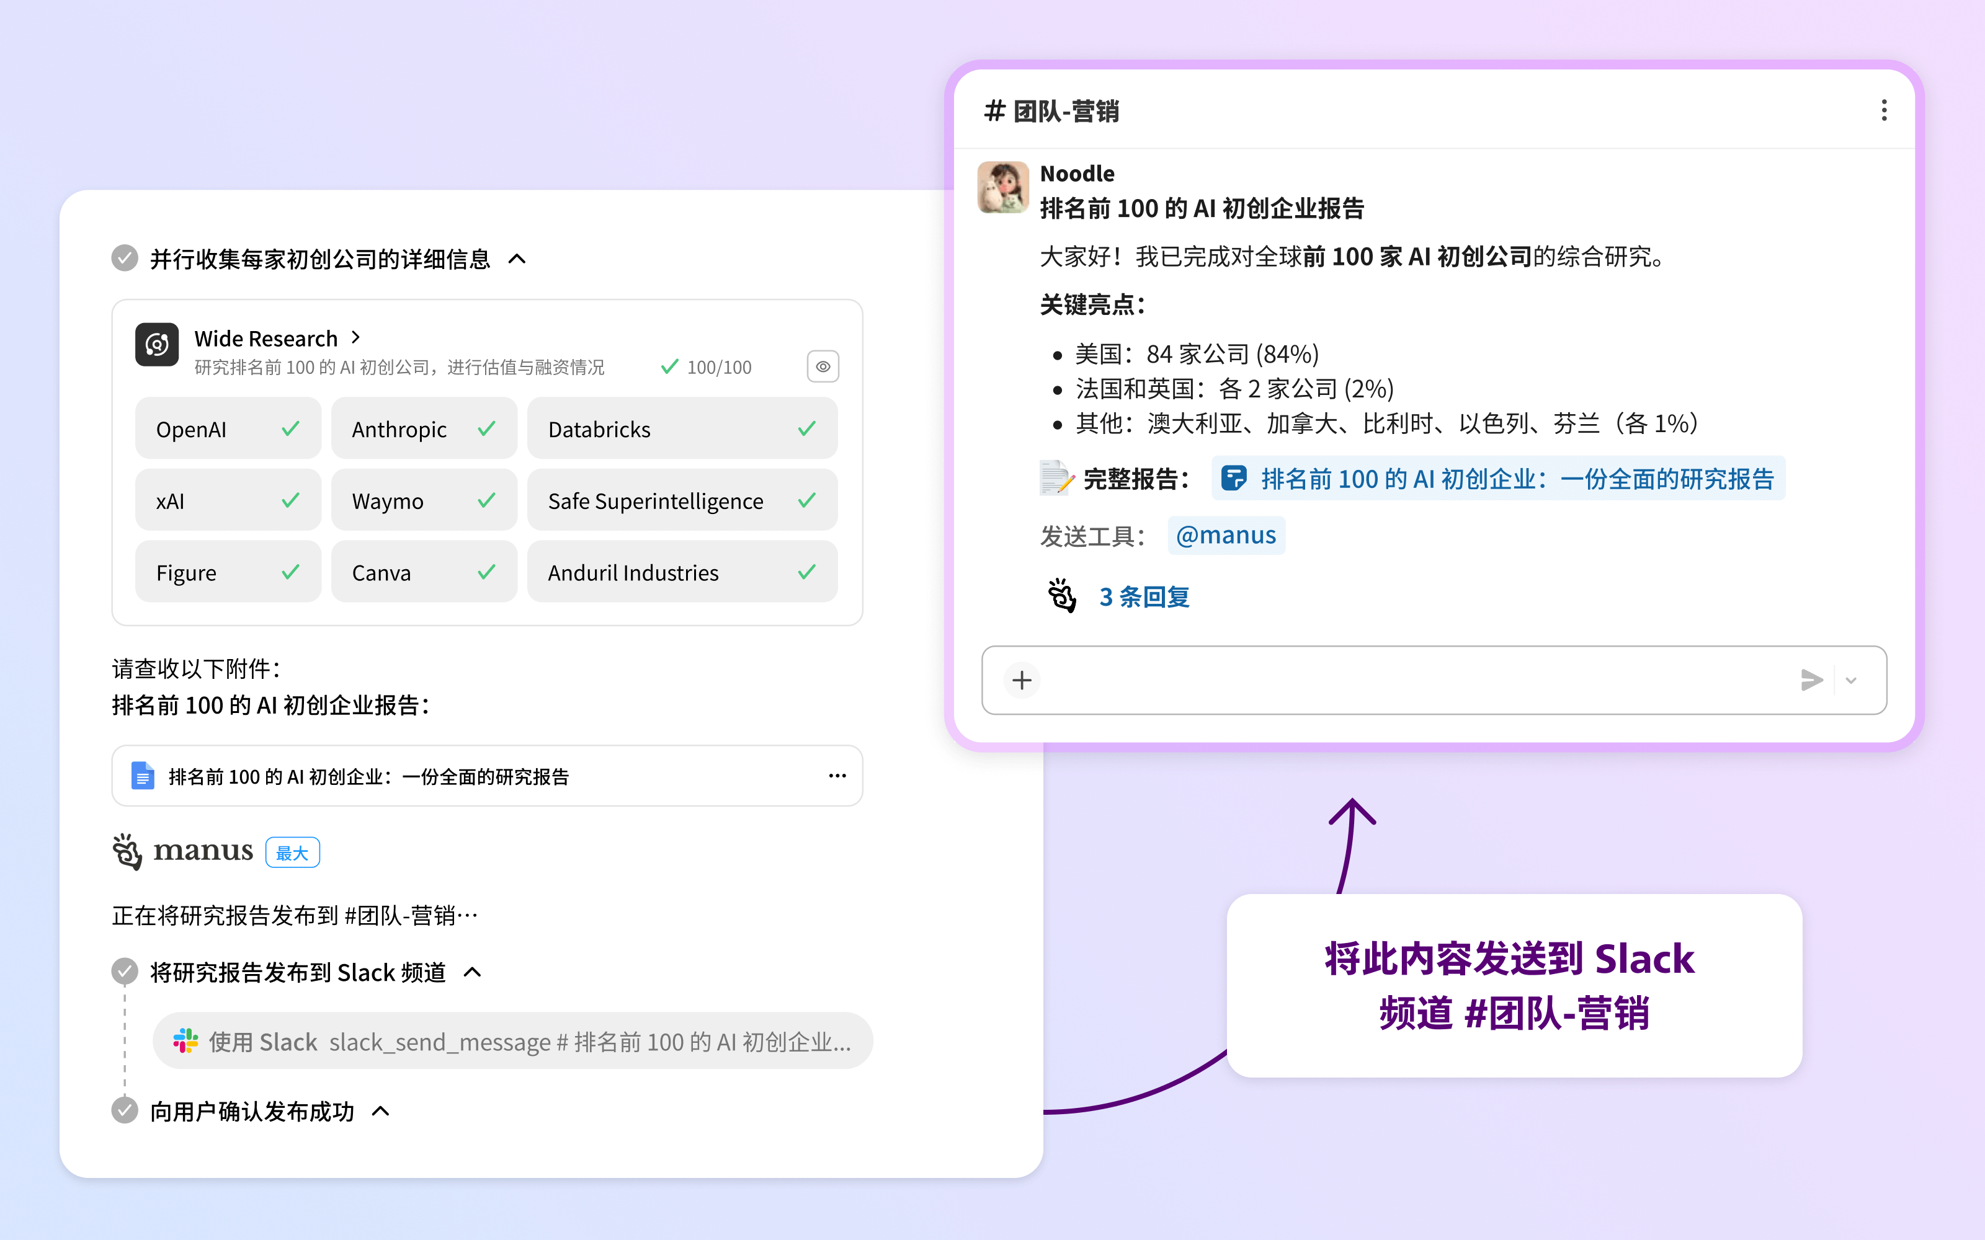Open the send options dropdown arrow
Image resolution: width=1985 pixels, height=1240 pixels.
pyautogui.click(x=1851, y=680)
